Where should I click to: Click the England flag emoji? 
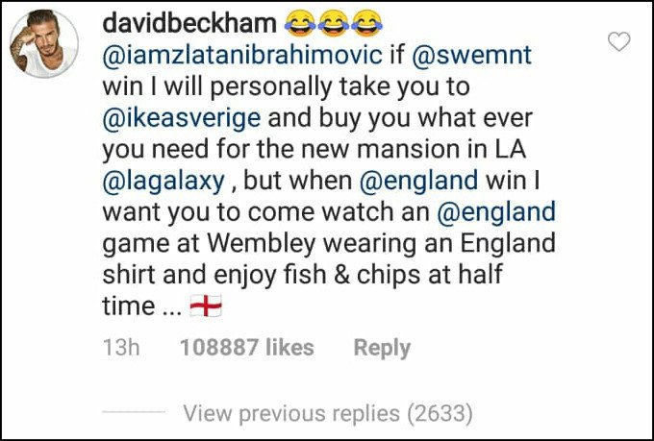click(x=206, y=306)
